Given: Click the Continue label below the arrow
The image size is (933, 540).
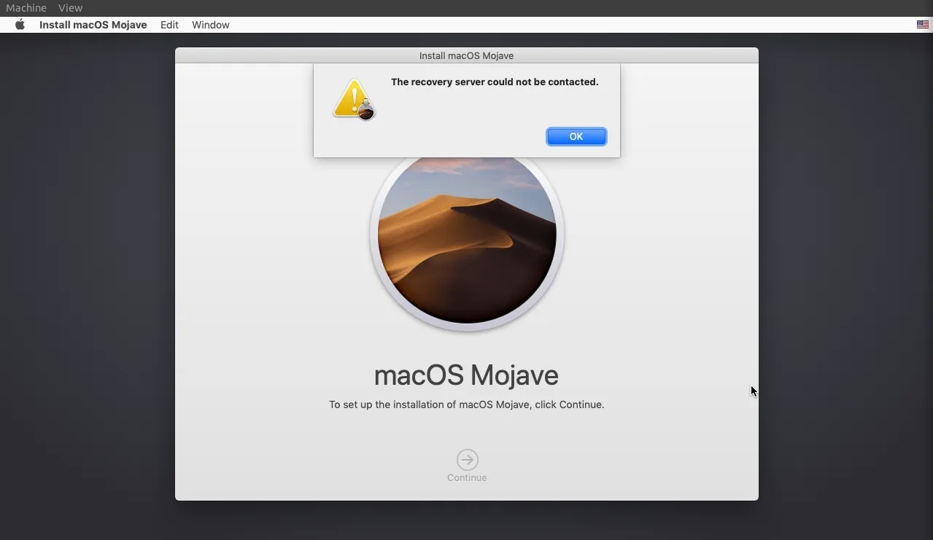Looking at the screenshot, I should [x=467, y=478].
